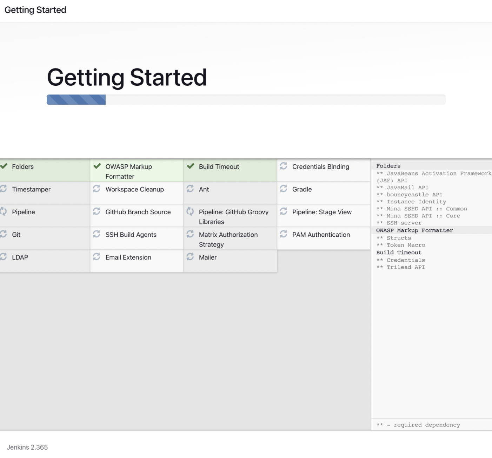Click "Instance Identity" in the install log

coord(416,202)
